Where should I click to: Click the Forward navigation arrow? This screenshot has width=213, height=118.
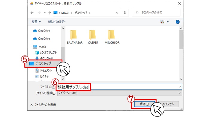click(x=39, y=13)
